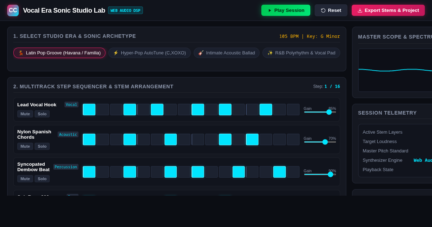
Task: Toggle step 15 of Syncopated Dembow Beat
Action: tap(279, 172)
